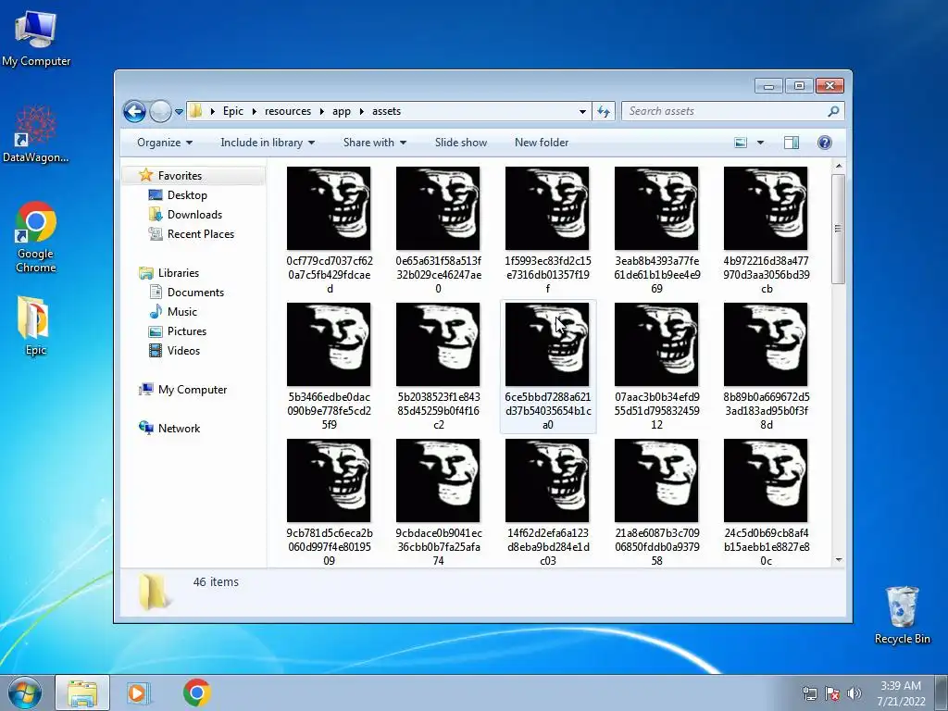Launch Chrome from the taskbar
948x711 pixels.
[x=196, y=692]
